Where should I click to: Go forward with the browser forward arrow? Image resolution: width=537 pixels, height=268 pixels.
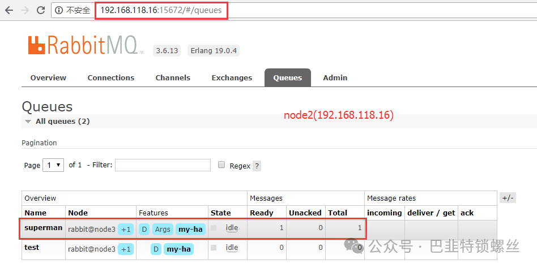pyautogui.click(x=25, y=10)
